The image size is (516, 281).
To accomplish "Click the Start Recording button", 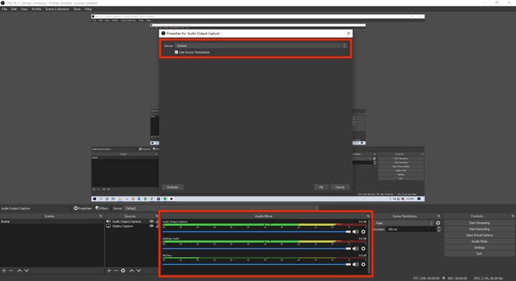I will click(479, 229).
